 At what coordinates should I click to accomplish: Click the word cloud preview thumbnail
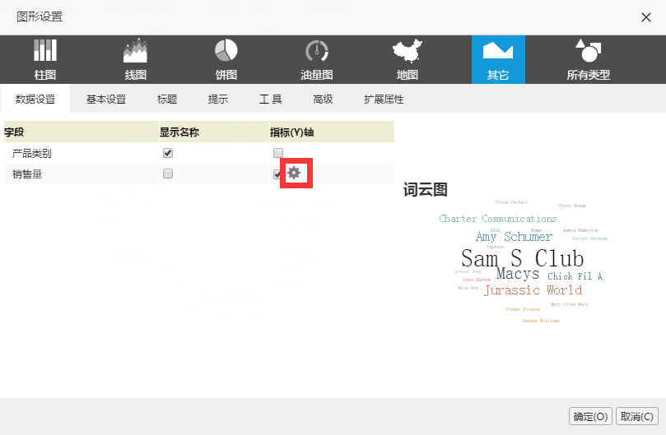[523, 261]
